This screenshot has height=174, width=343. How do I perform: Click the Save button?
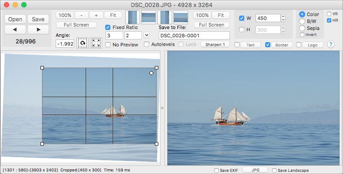pyautogui.click(x=38, y=19)
